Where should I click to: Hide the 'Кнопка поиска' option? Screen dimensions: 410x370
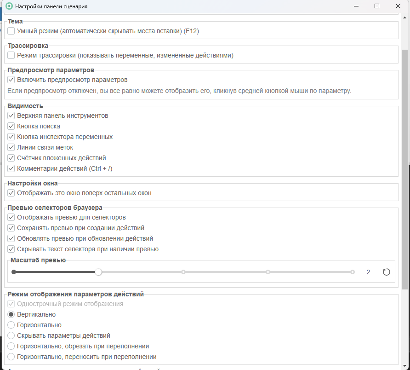tap(11, 126)
